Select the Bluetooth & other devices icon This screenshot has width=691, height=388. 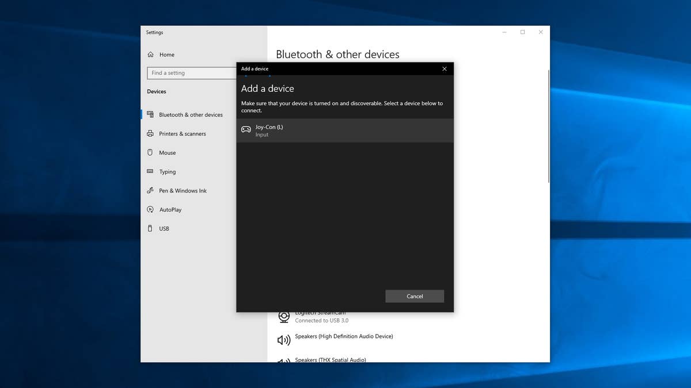(150, 114)
